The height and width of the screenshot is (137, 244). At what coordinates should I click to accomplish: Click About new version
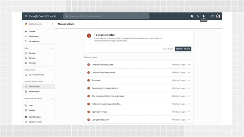pos(35,122)
